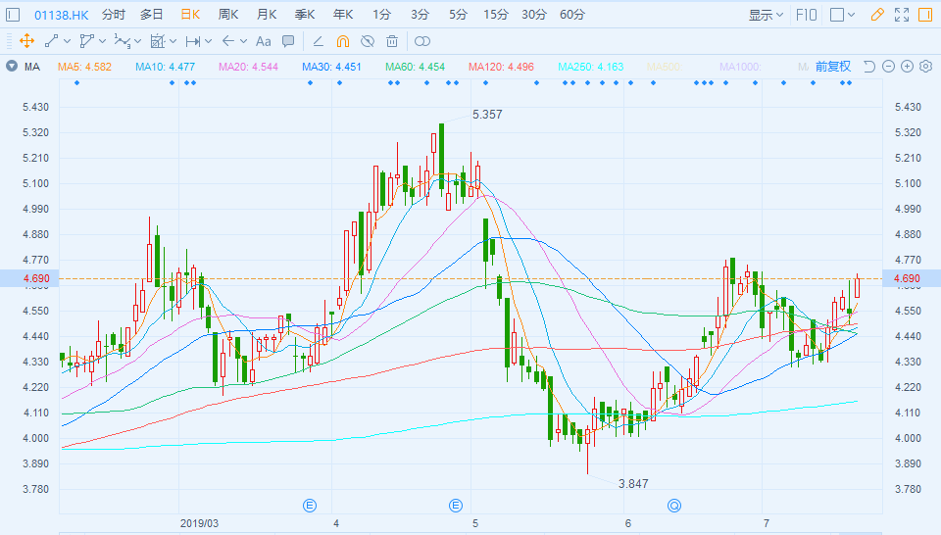Switch to 1分 one-minute chart
941x535 pixels.
click(x=381, y=15)
